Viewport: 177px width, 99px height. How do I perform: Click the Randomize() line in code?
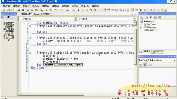click(50, 56)
